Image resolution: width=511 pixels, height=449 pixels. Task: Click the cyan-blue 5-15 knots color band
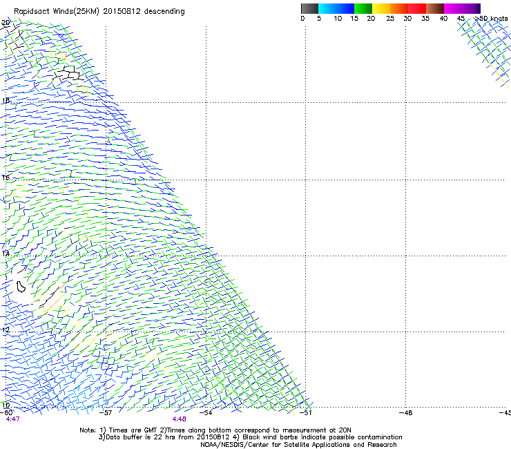pos(336,8)
